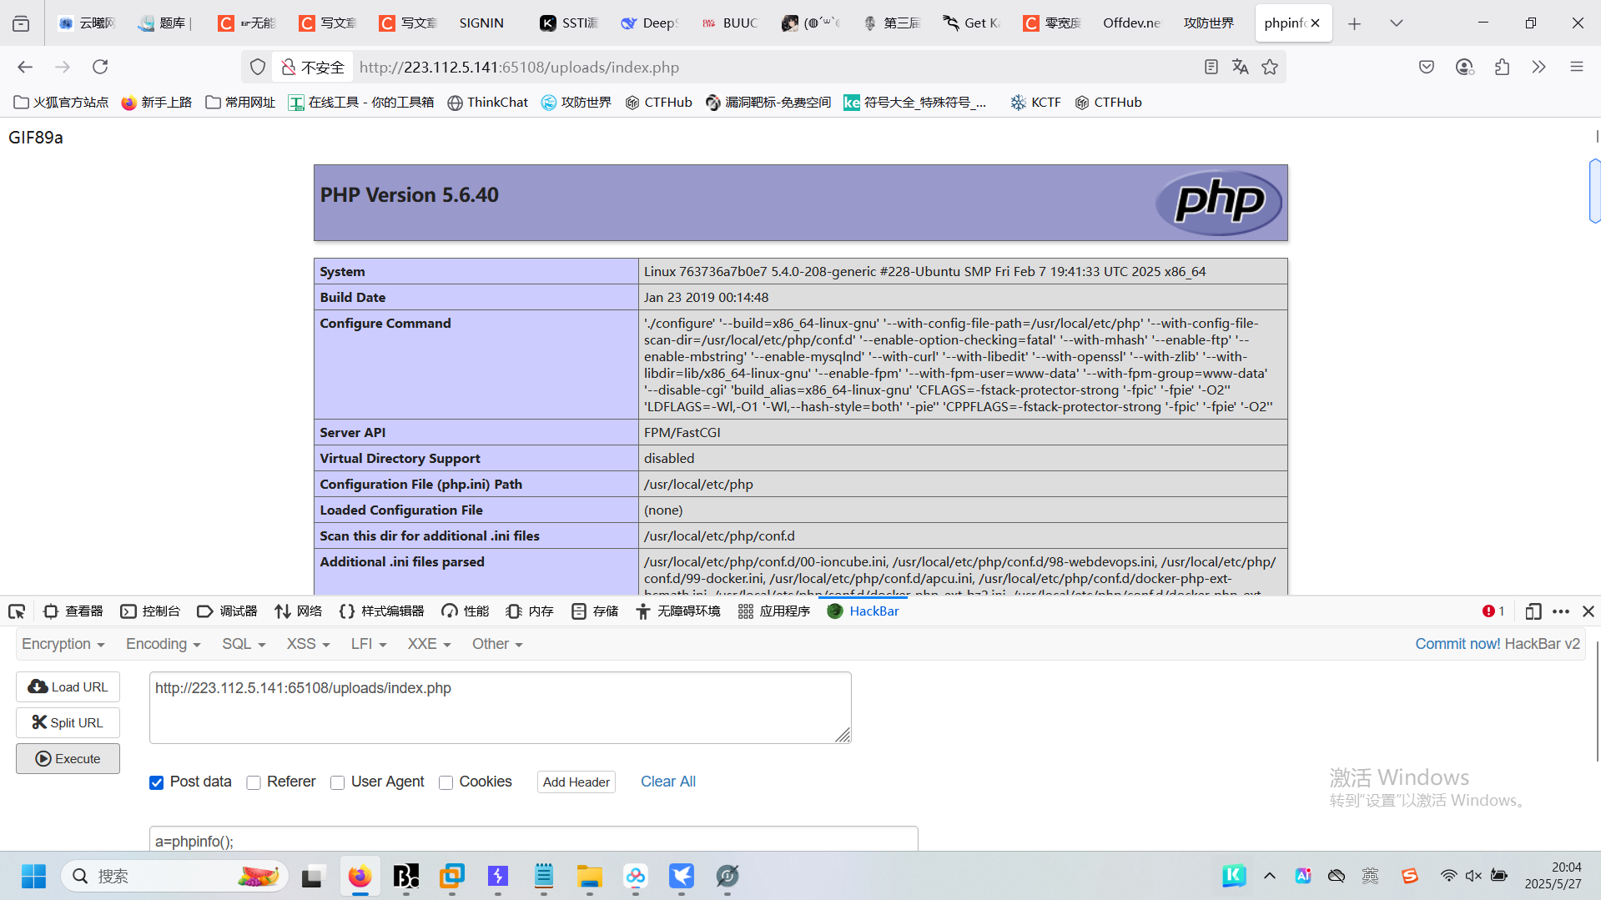Open the 常用网址 bookmarks folder

coord(240,103)
